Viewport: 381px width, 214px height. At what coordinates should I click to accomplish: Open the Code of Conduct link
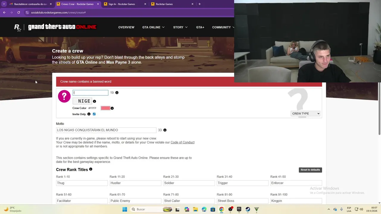click(182, 142)
